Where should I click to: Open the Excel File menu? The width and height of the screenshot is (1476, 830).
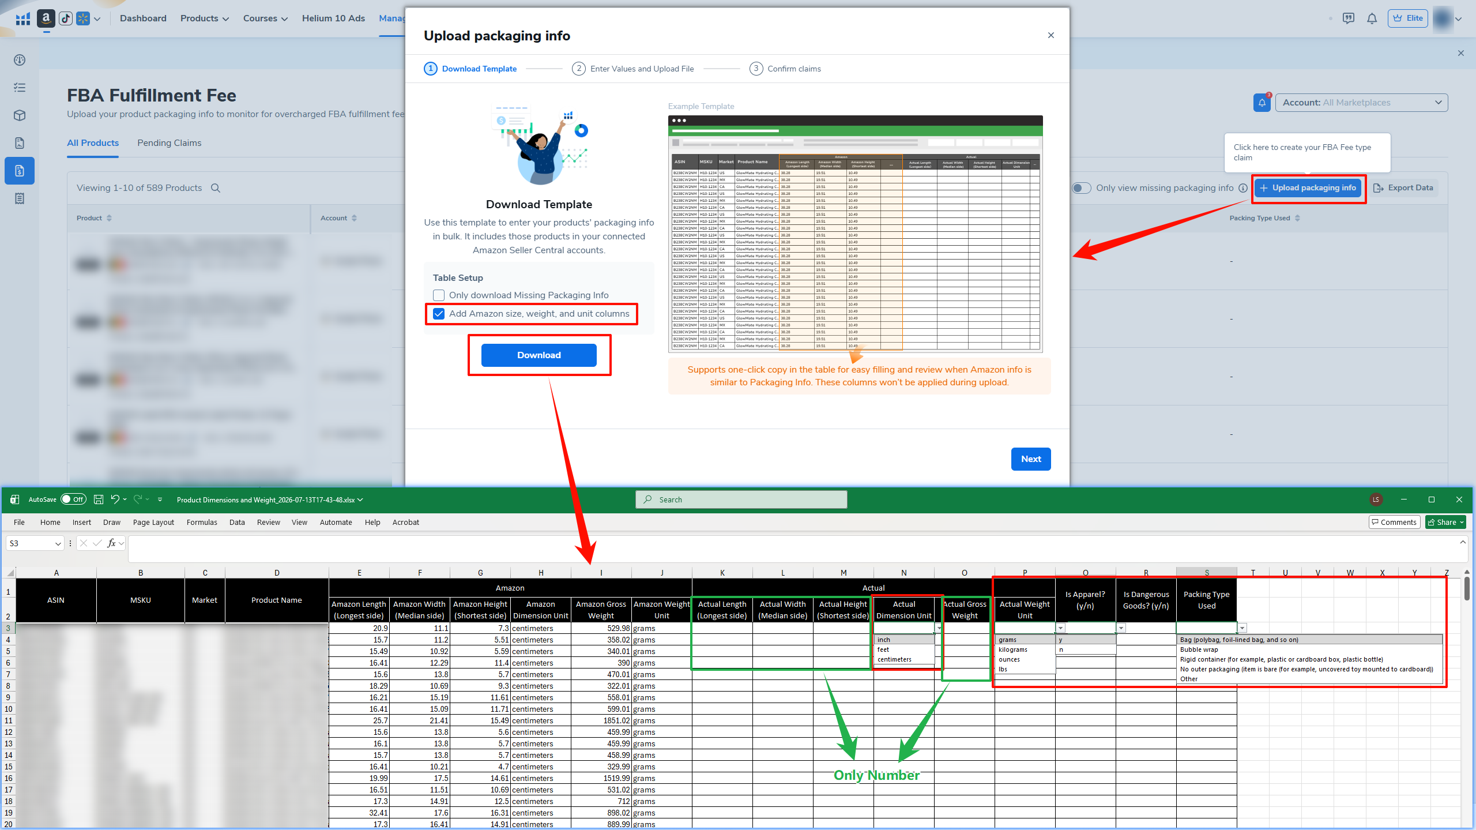click(19, 523)
